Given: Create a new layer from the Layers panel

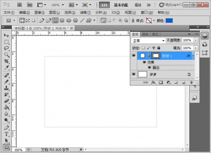Looking at the screenshot, I should click(x=183, y=83).
